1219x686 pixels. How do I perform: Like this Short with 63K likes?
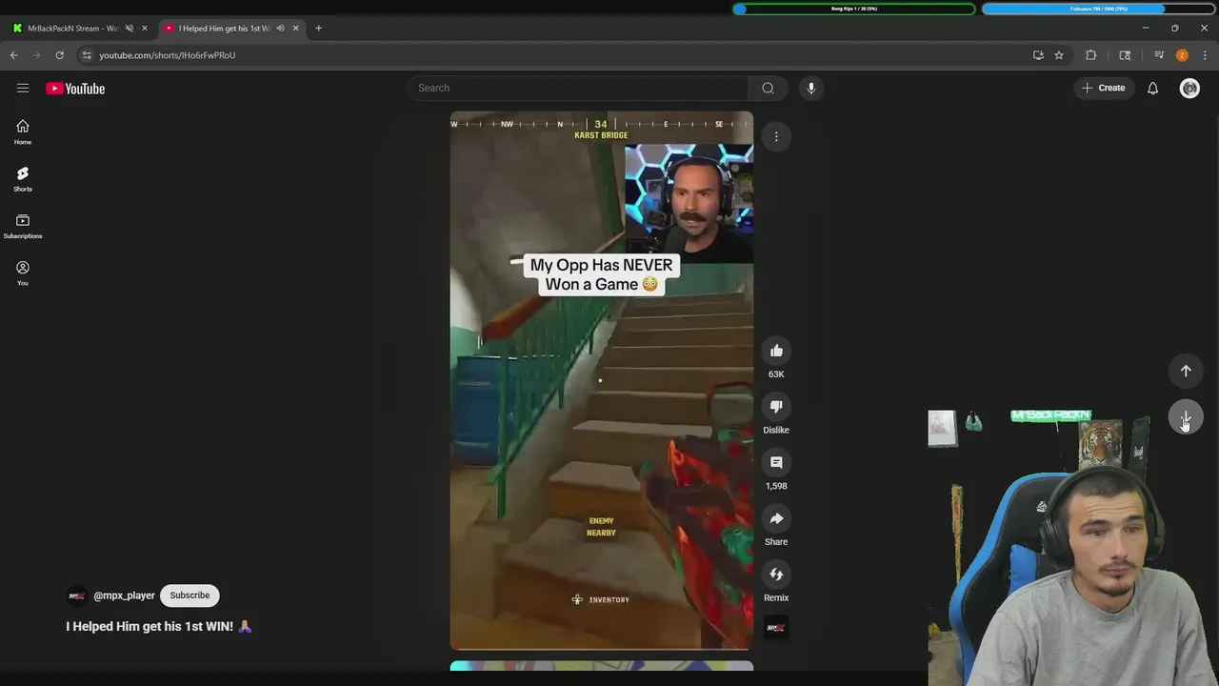pyautogui.click(x=776, y=352)
